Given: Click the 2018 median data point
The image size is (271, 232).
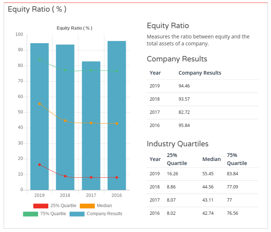Looking at the screenshot, I should point(65,121).
